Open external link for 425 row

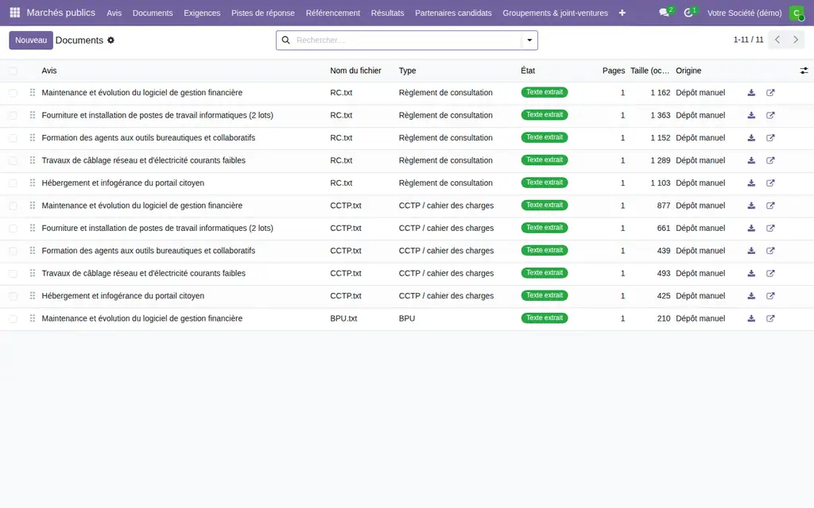click(x=770, y=296)
